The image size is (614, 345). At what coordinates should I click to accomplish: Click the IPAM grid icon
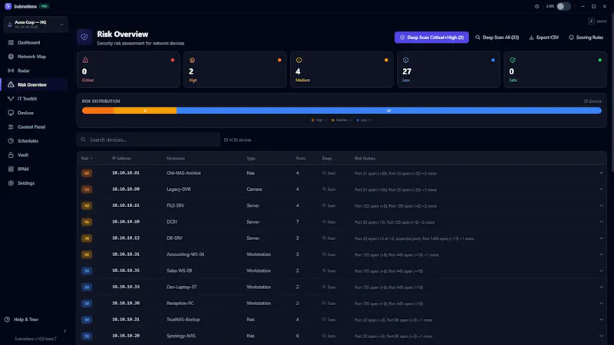click(x=11, y=169)
